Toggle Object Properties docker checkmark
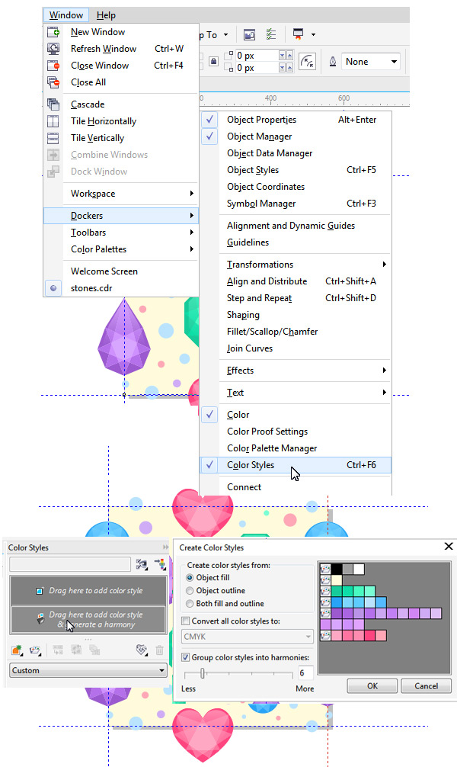 click(x=209, y=120)
